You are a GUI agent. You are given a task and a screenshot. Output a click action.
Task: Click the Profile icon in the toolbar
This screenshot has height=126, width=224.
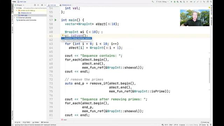click(x=181, y=2)
